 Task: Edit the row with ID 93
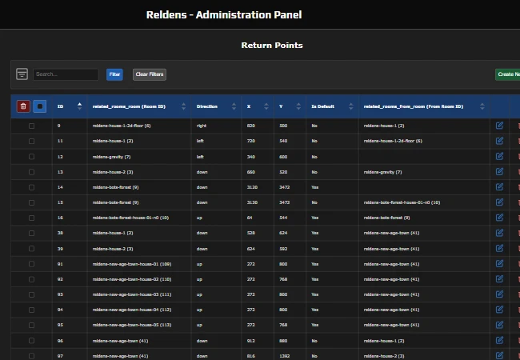499,294
